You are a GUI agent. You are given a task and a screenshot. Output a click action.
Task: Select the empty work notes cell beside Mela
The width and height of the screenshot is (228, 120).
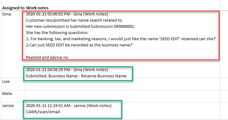tap(123, 96)
